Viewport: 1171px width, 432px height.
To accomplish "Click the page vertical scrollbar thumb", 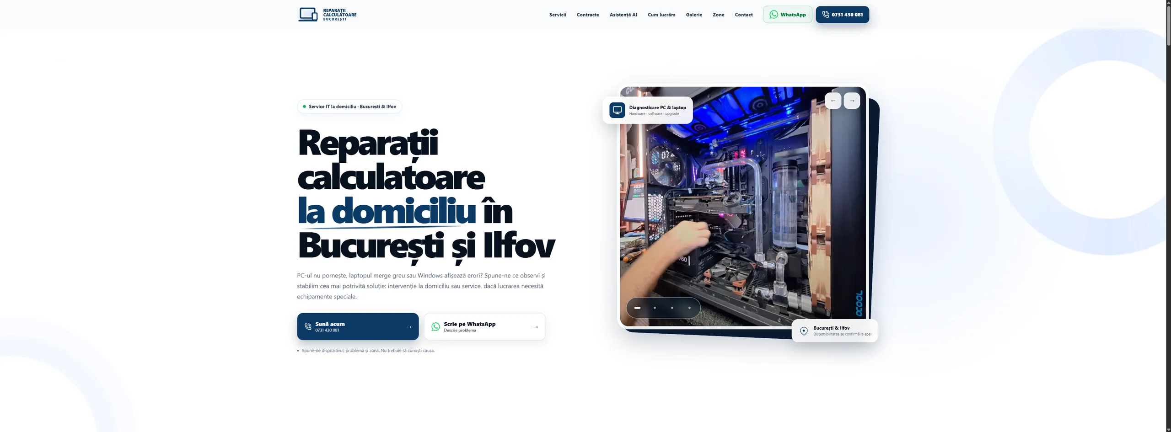I will [1168, 25].
